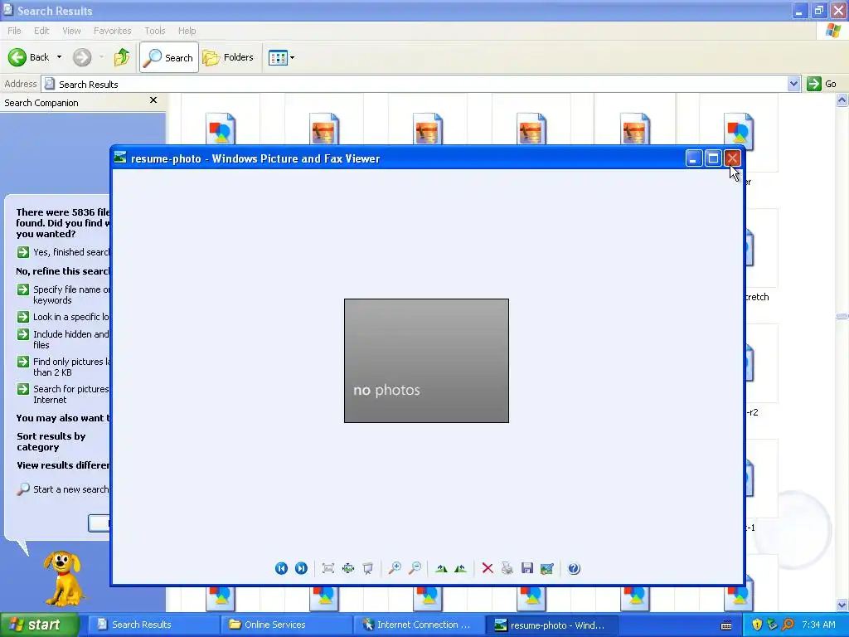Open the Views dropdown button
The height and width of the screenshot is (637, 849).
pyautogui.click(x=282, y=57)
